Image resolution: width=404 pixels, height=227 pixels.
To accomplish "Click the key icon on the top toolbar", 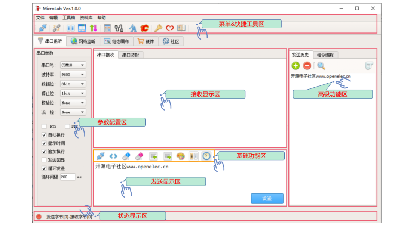I will 157,28.
